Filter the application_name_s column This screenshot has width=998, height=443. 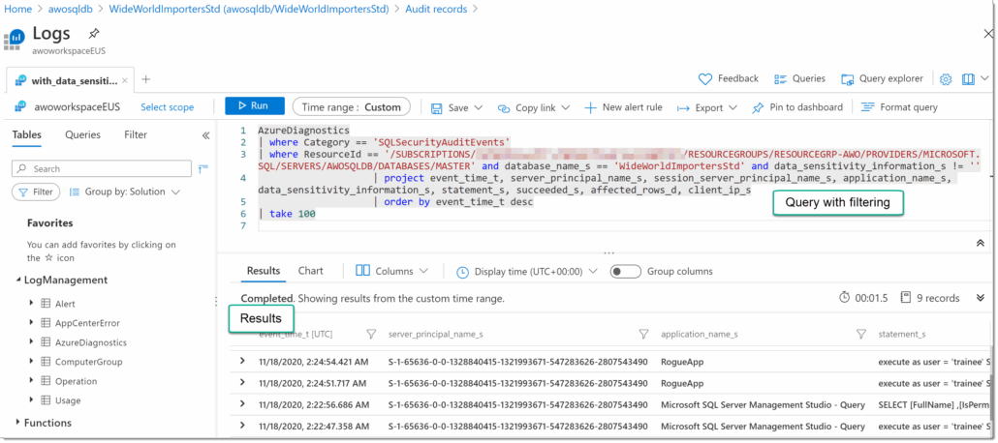861,334
